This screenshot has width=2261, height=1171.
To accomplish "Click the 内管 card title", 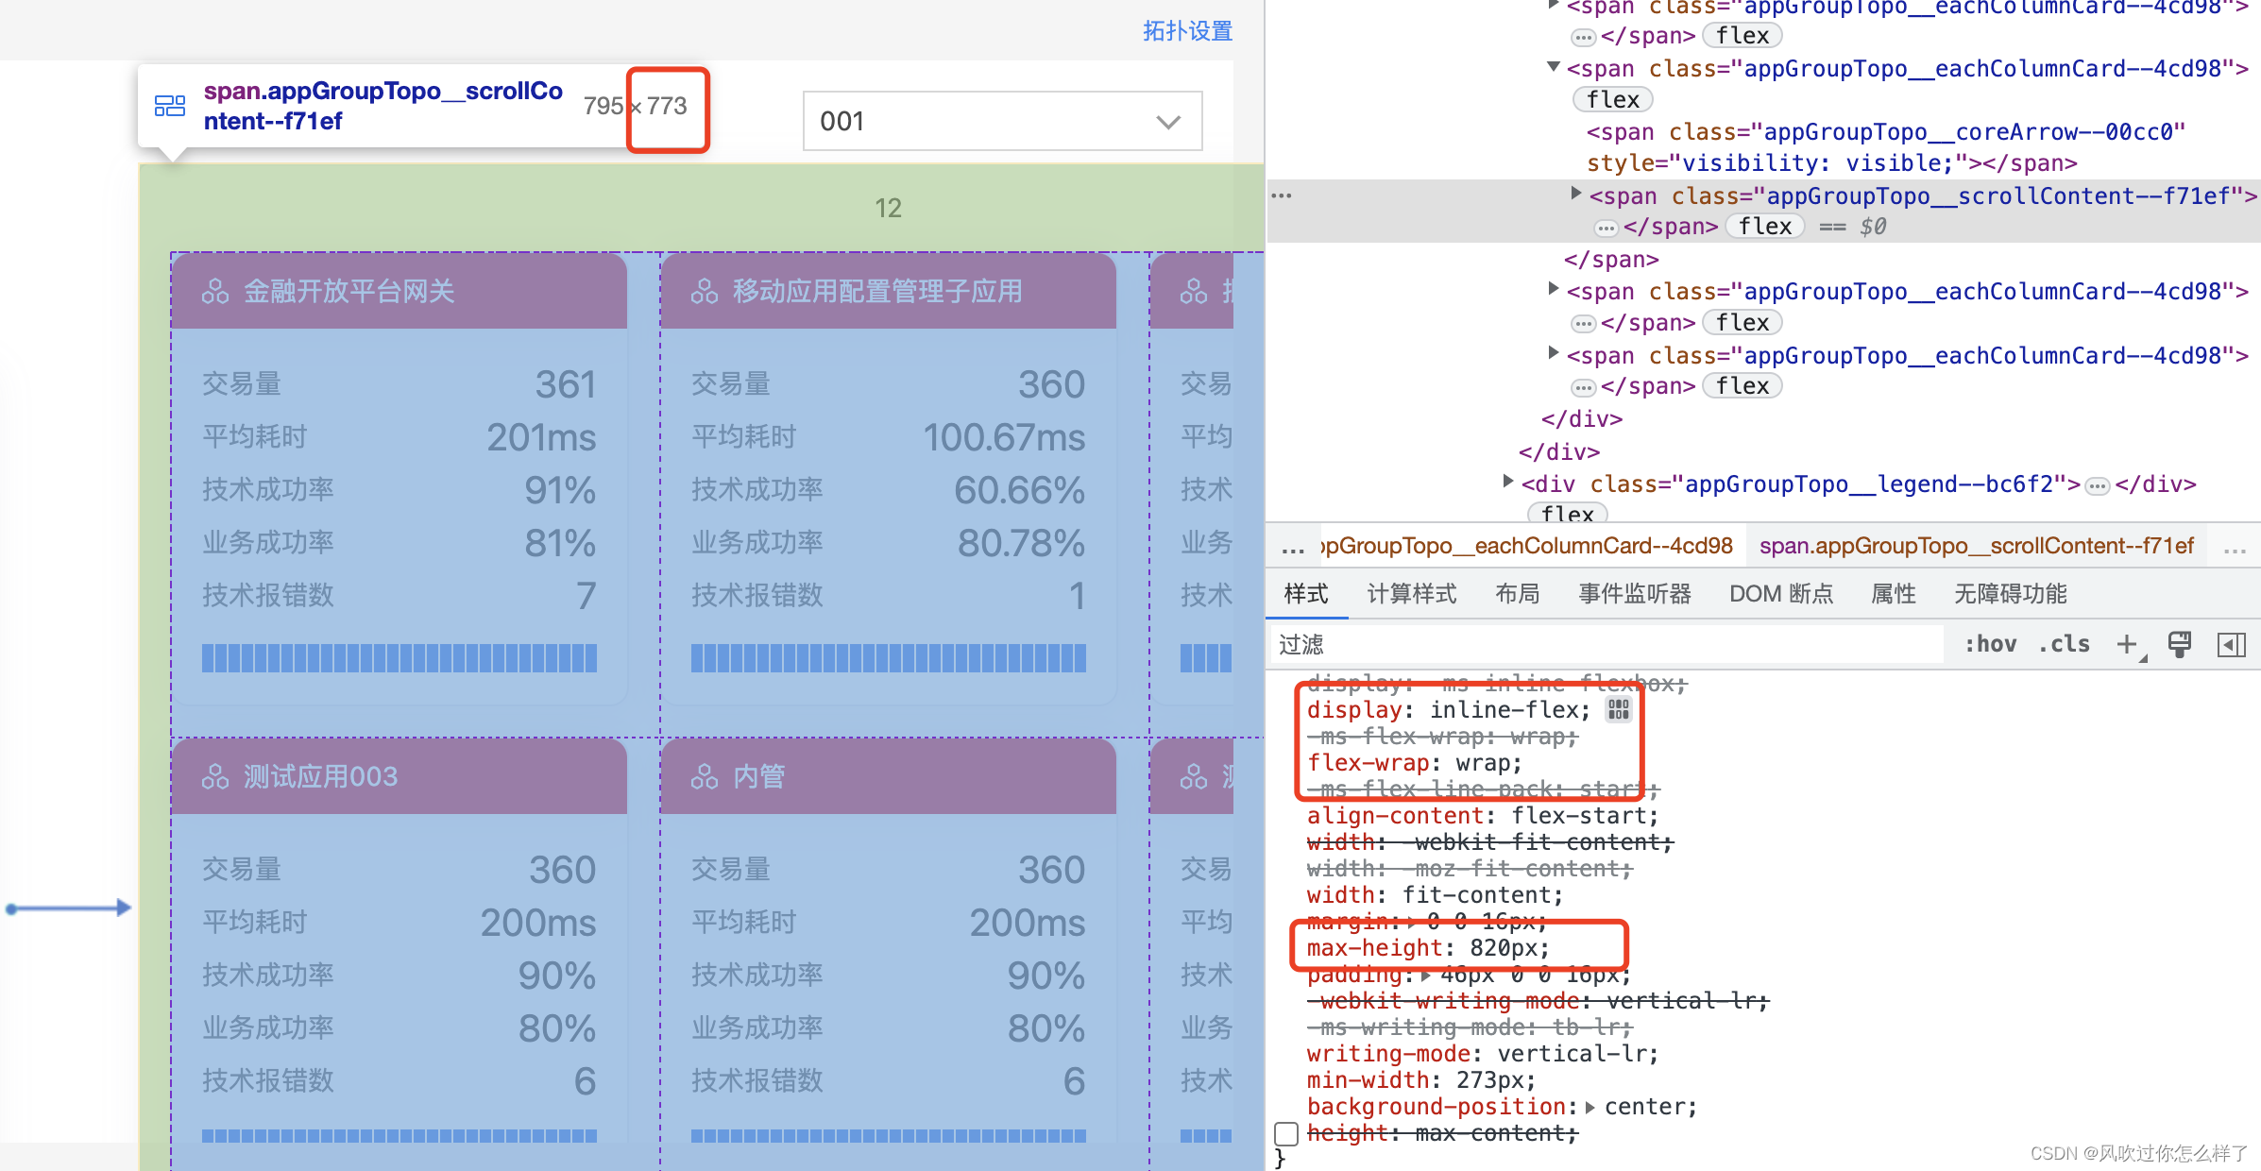I will [758, 776].
